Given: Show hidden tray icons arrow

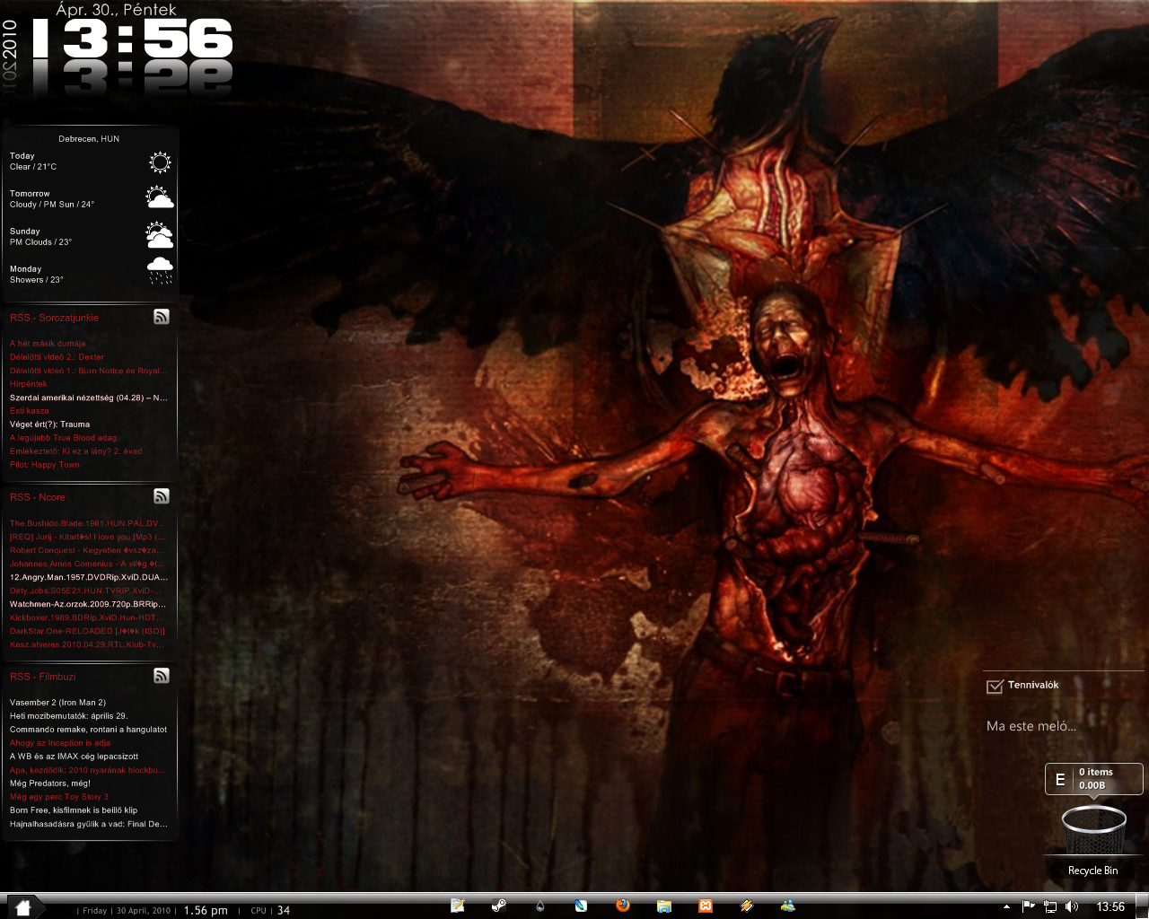Looking at the screenshot, I should coord(1006,906).
